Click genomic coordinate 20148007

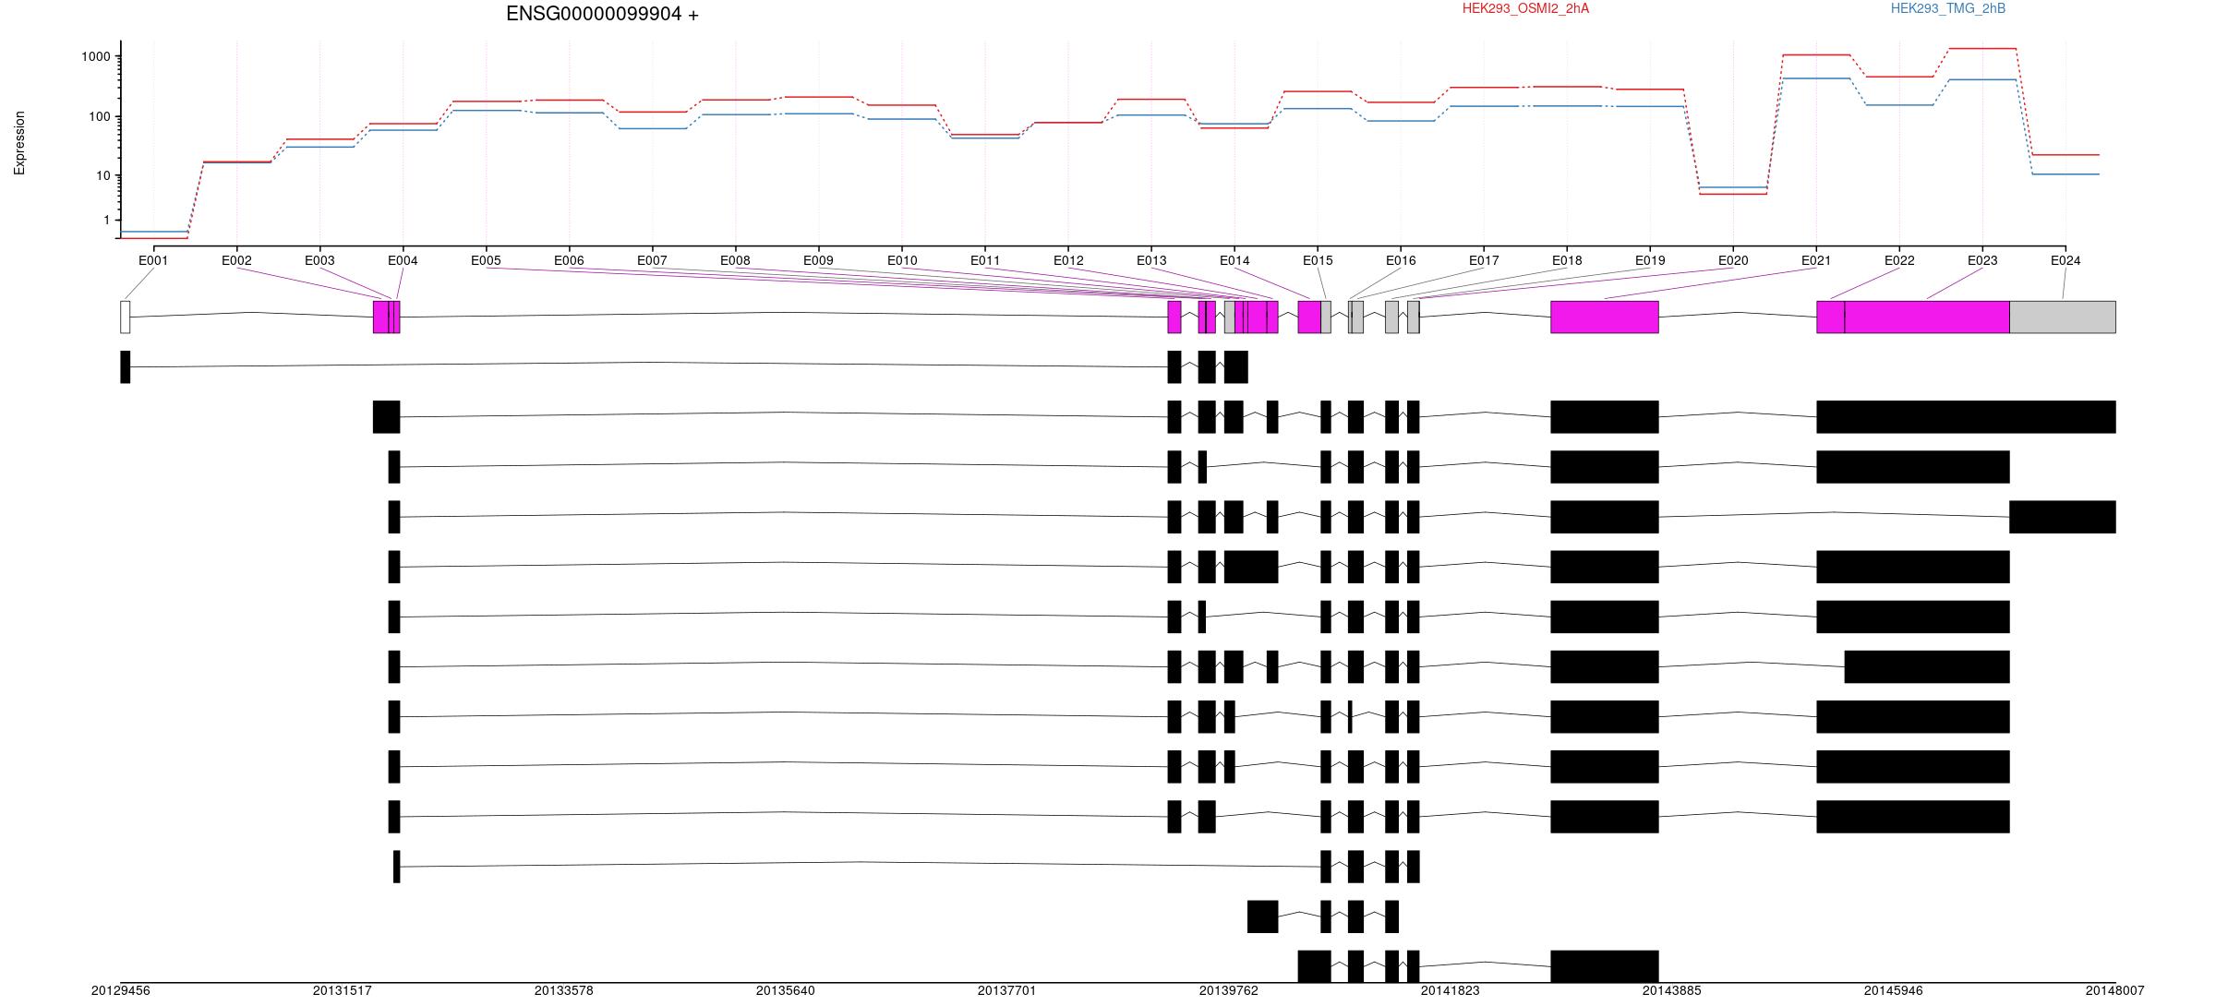pyautogui.click(x=2115, y=990)
